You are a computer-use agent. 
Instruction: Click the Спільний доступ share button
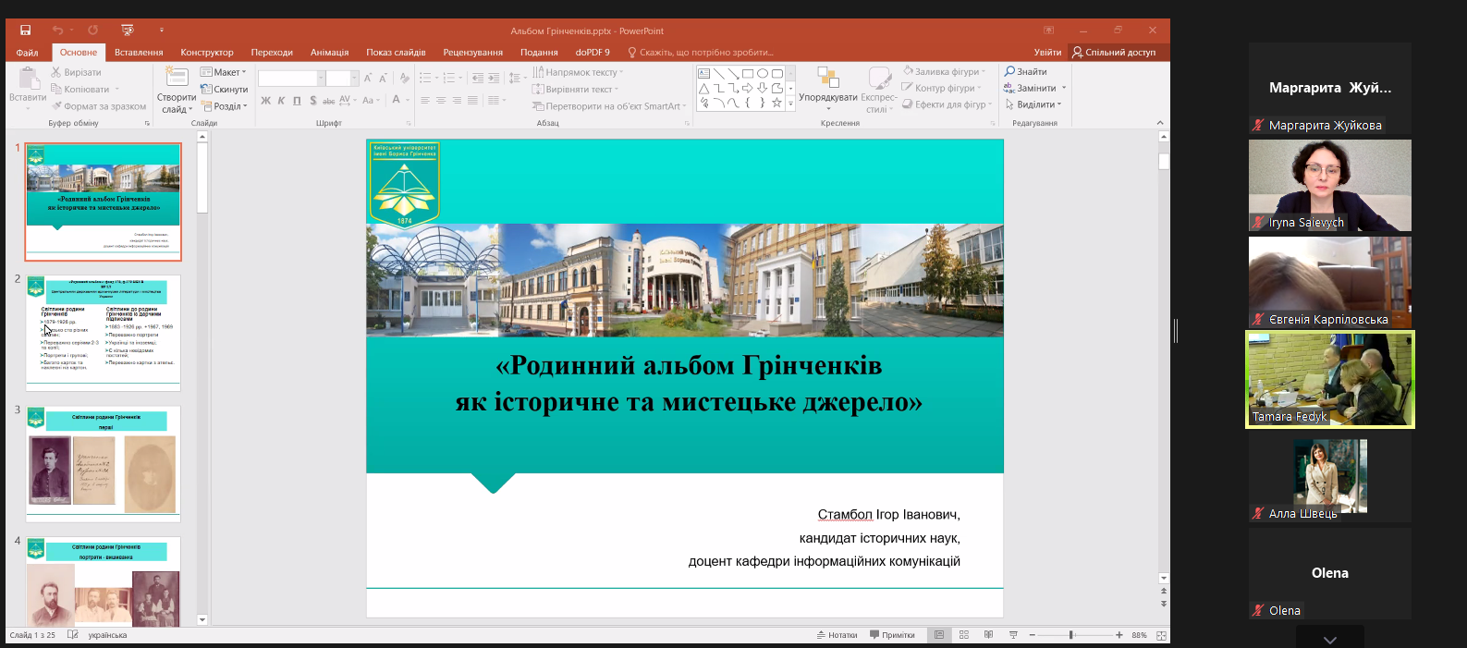tap(1114, 53)
